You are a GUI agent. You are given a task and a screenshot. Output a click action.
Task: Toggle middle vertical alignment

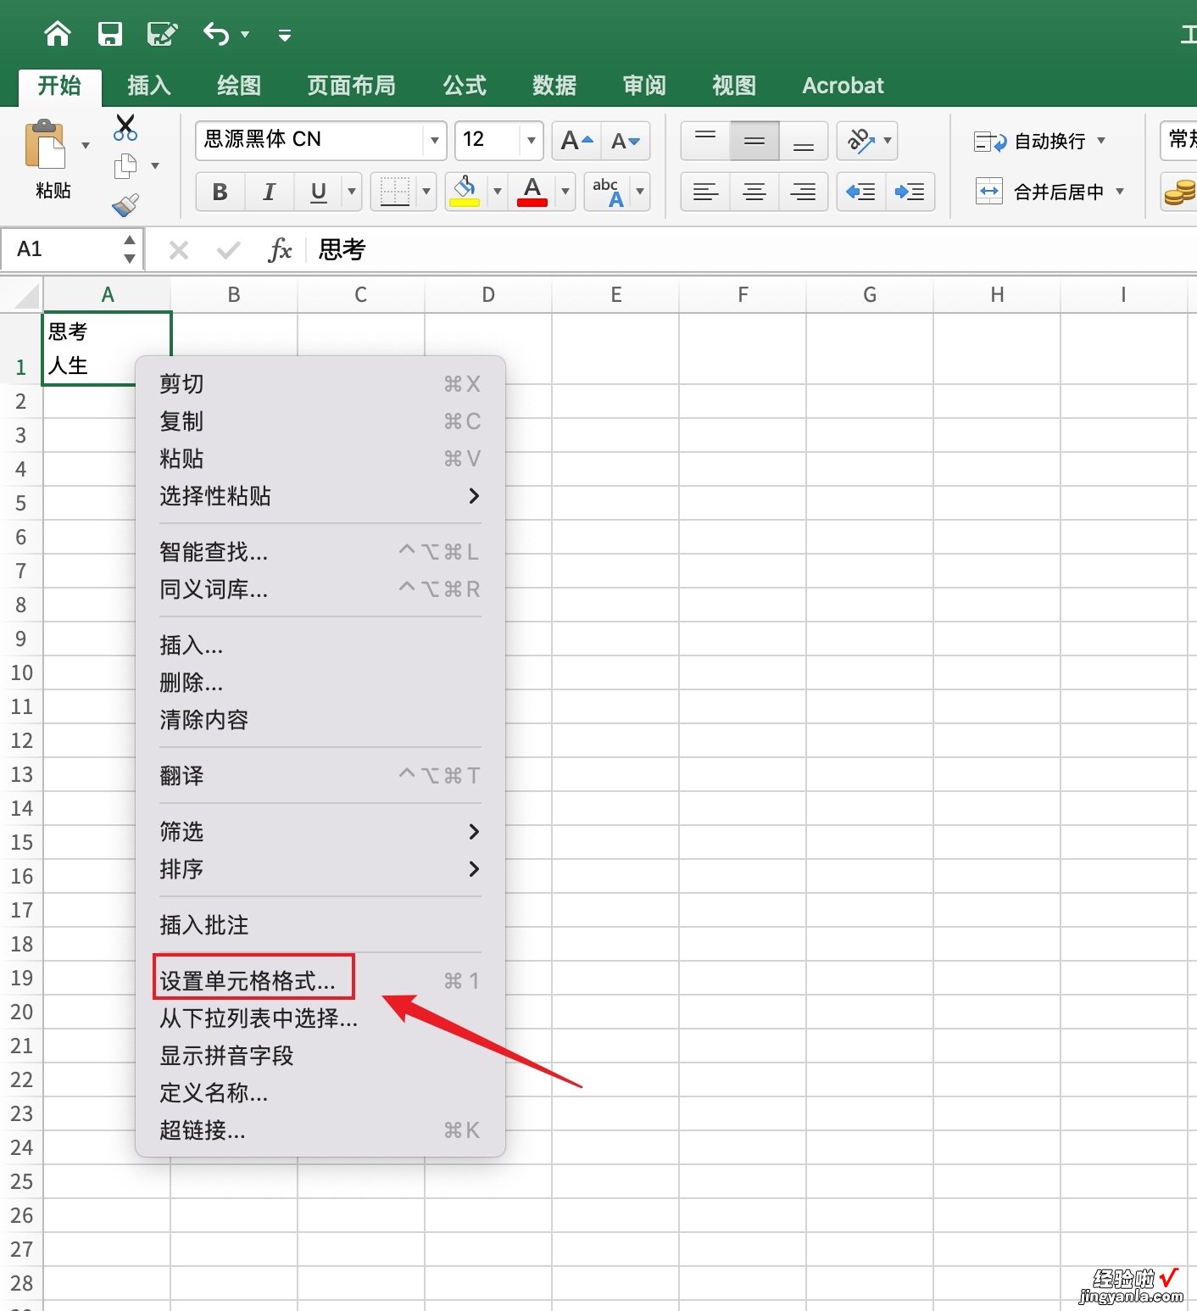click(754, 140)
